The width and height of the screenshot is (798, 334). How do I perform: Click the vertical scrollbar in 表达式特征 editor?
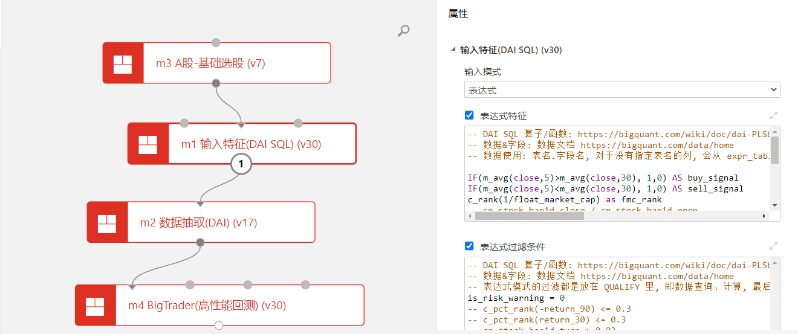(x=774, y=150)
